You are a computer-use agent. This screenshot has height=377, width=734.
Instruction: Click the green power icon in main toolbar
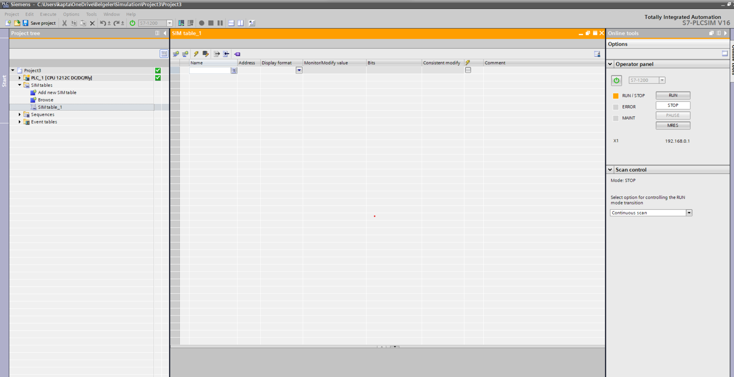click(x=133, y=23)
